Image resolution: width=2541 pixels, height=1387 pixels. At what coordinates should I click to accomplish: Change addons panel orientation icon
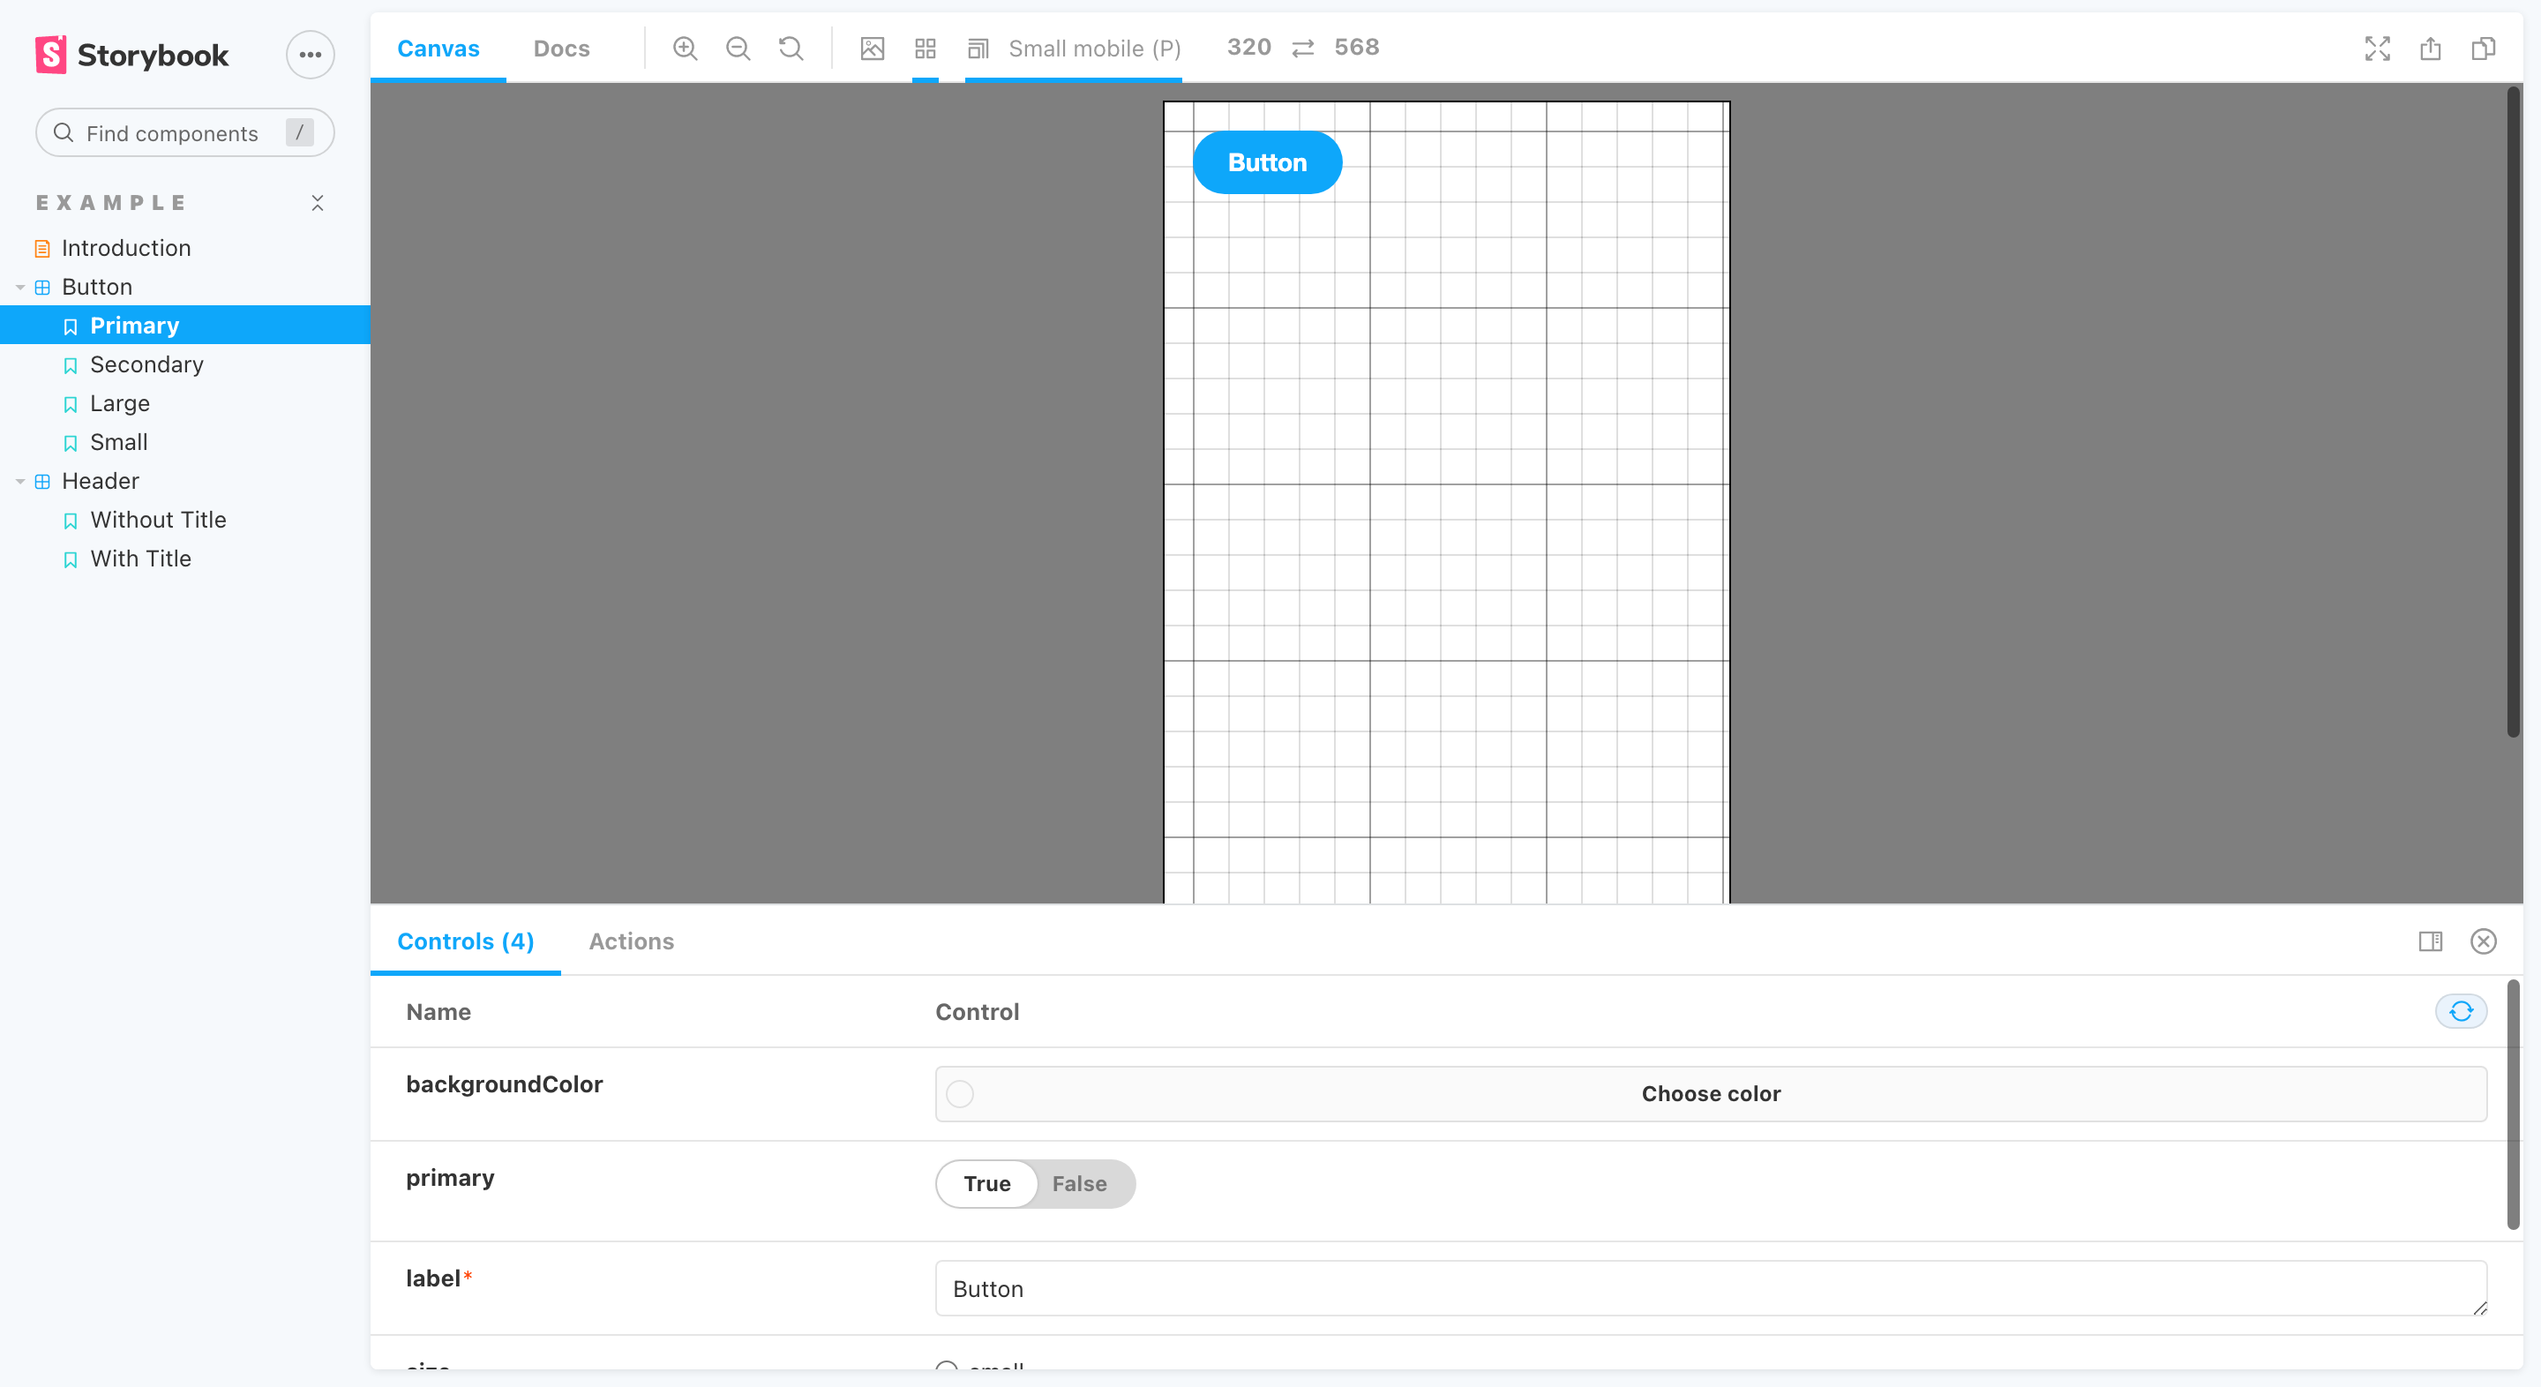tap(2431, 941)
